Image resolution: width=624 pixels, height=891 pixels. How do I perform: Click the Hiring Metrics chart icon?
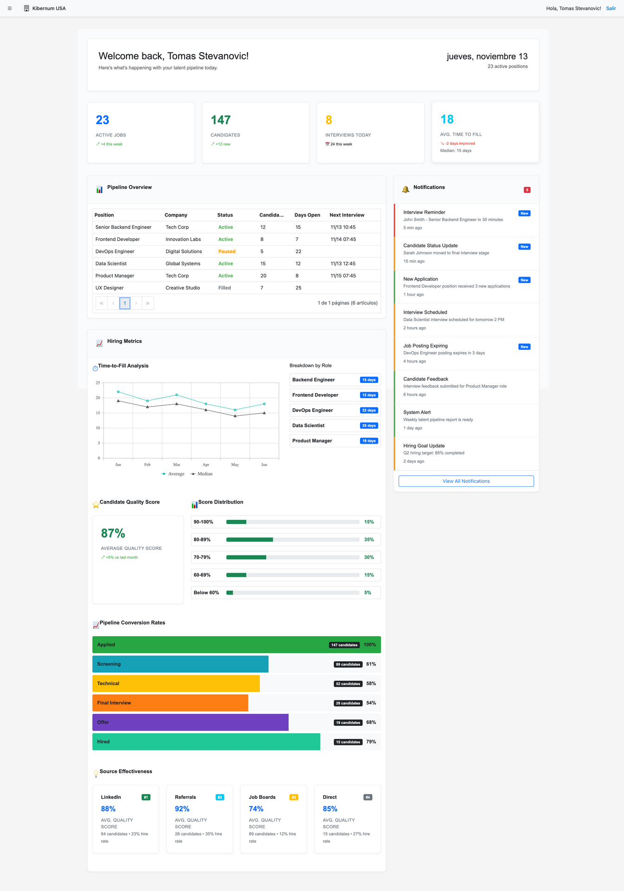tap(99, 343)
